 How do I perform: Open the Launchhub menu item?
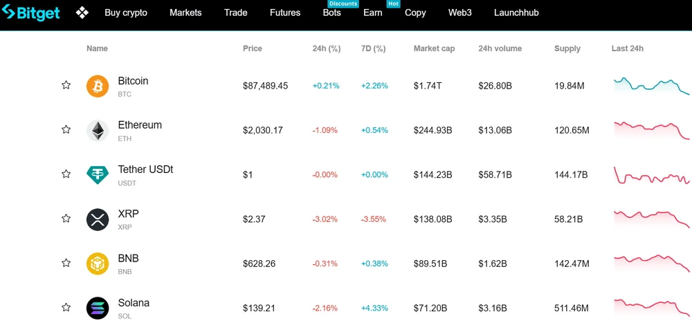pyautogui.click(x=516, y=12)
